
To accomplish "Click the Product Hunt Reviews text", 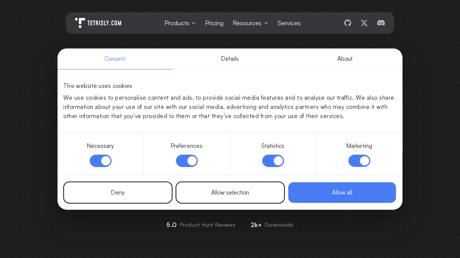I will [x=207, y=225].
